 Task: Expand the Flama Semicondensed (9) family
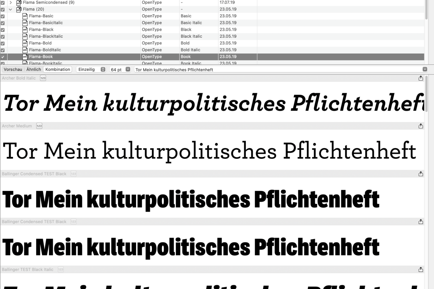11,2
